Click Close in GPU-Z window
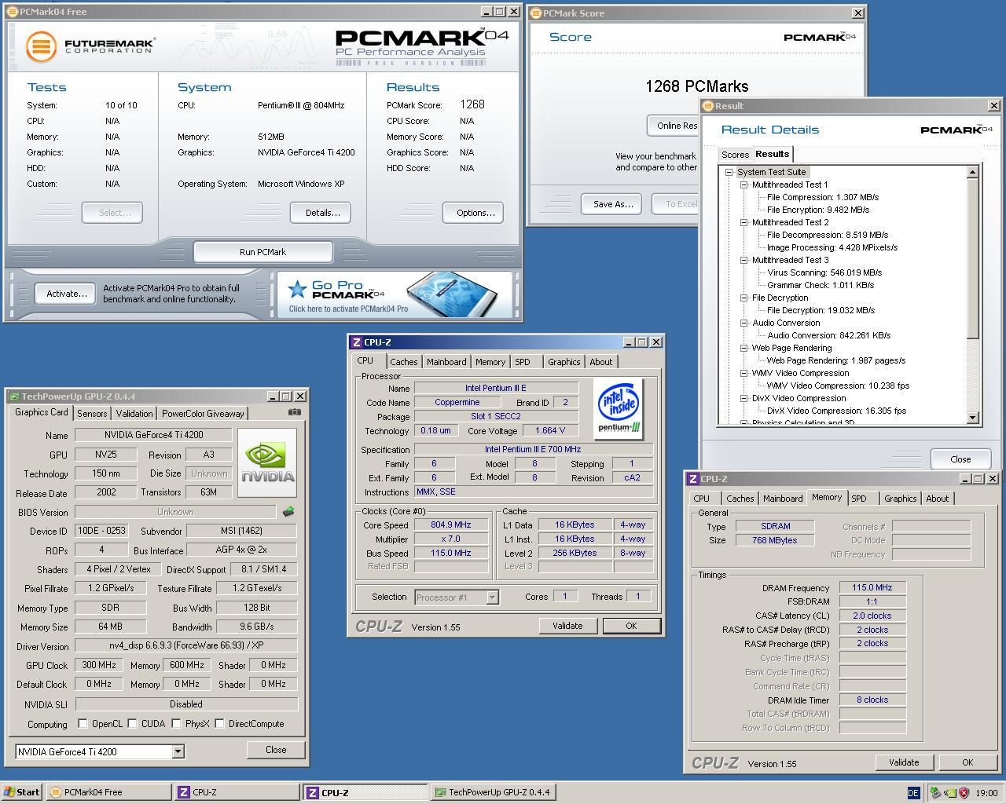Screen dimensions: 1006x804 276,750
